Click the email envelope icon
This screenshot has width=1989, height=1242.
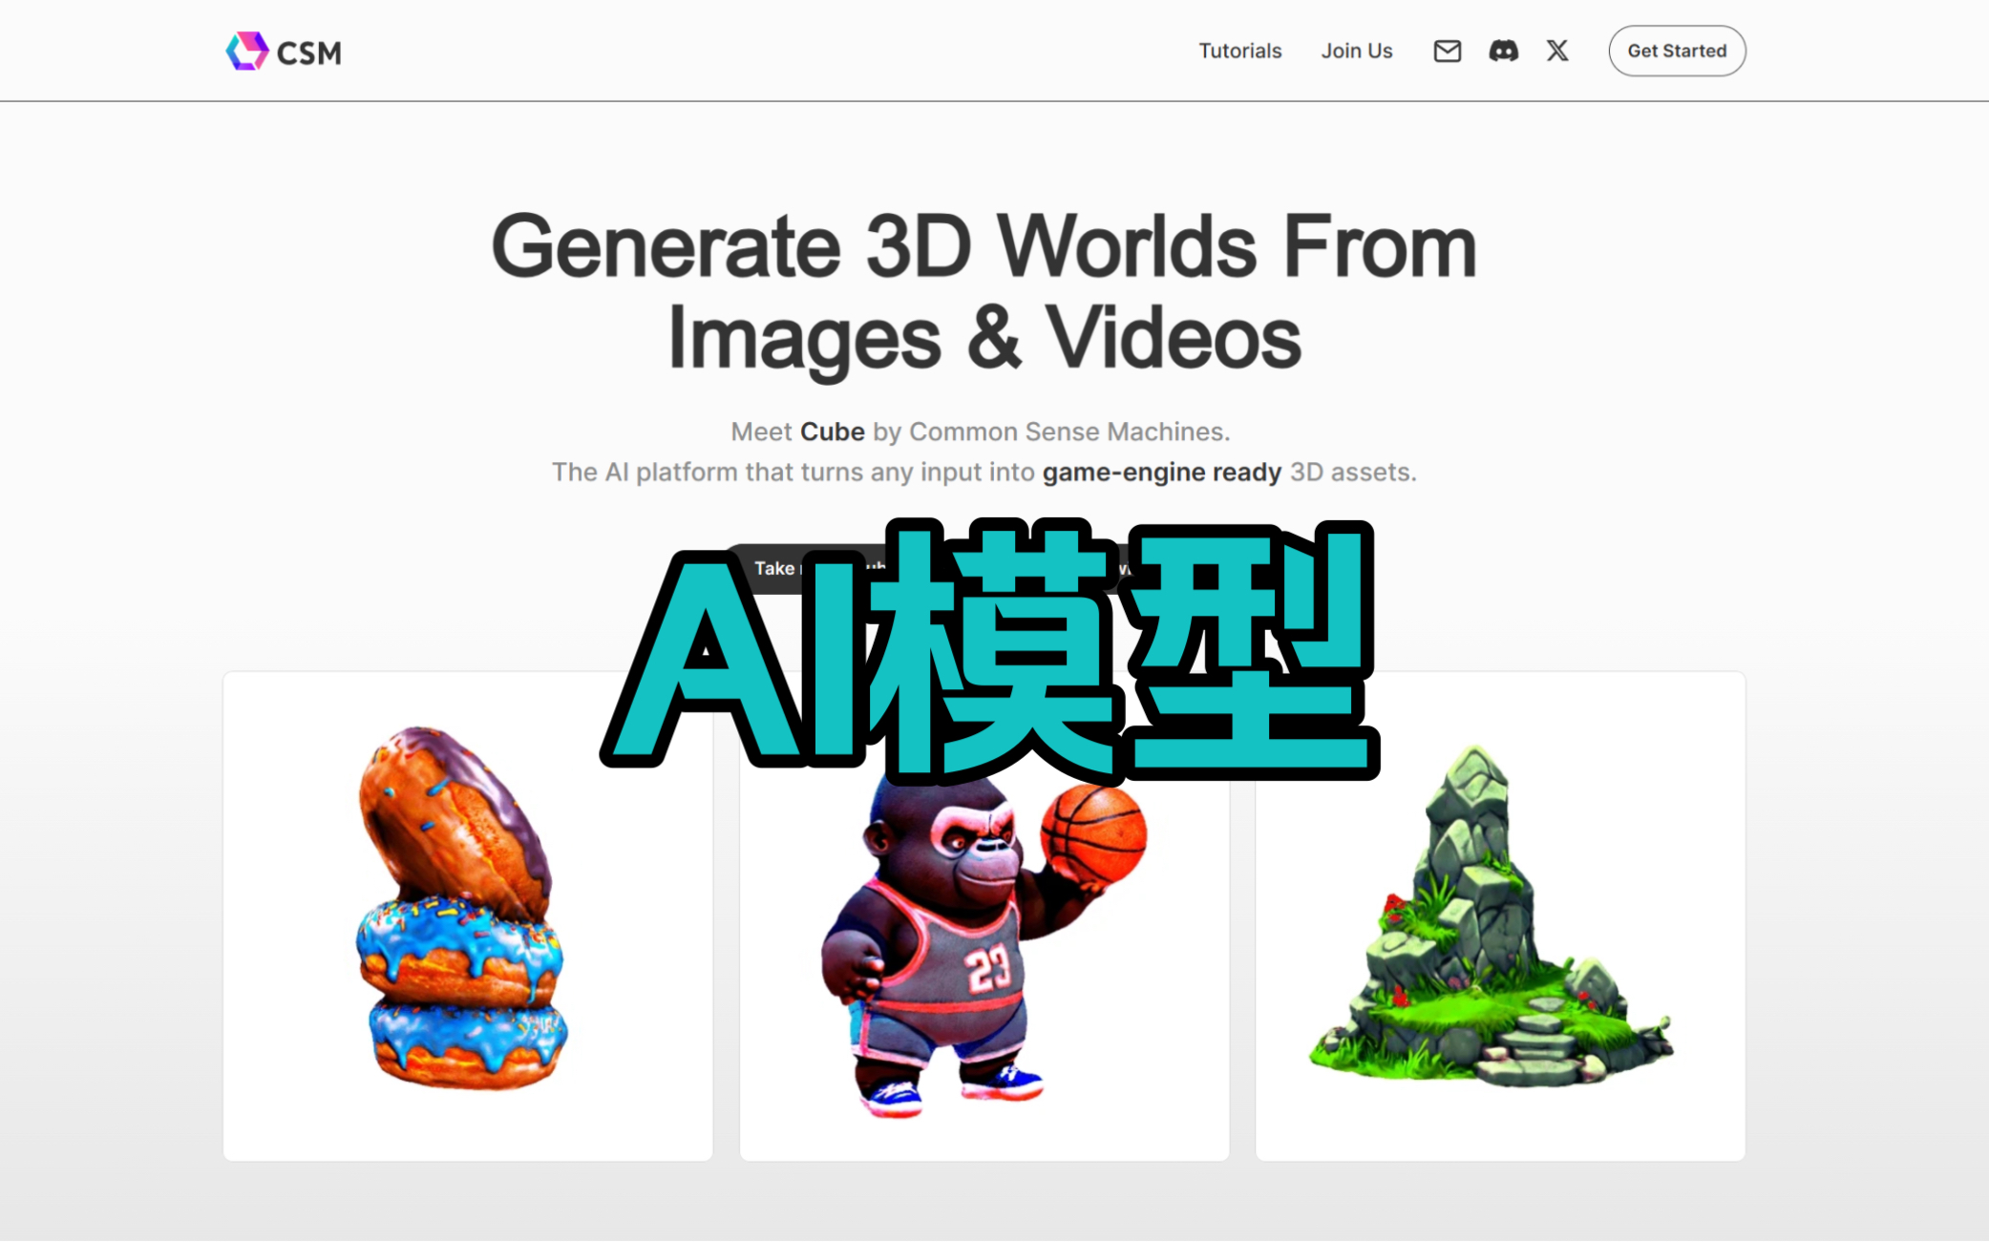click(1447, 51)
